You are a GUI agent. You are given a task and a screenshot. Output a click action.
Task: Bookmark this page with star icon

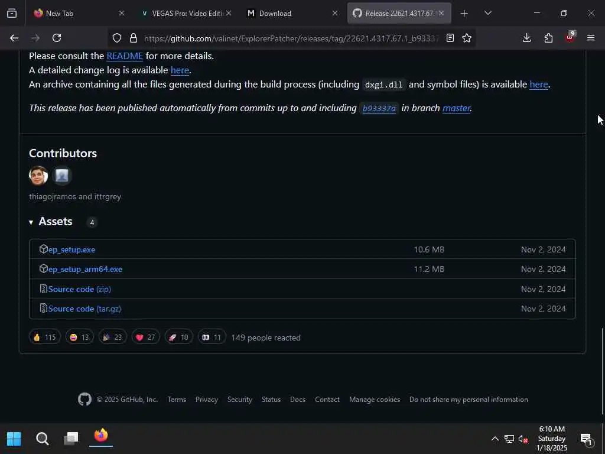point(467,38)
